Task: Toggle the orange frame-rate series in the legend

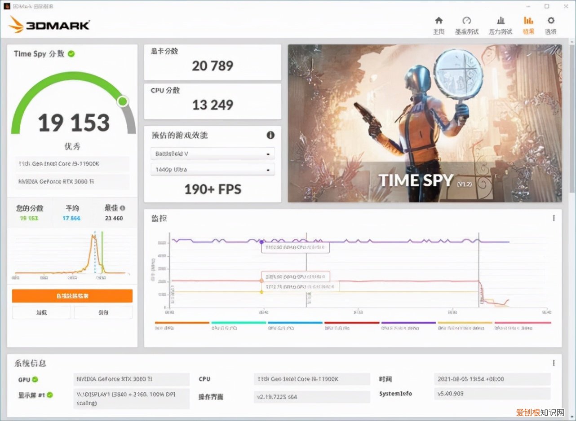Action: click(182, 322)
